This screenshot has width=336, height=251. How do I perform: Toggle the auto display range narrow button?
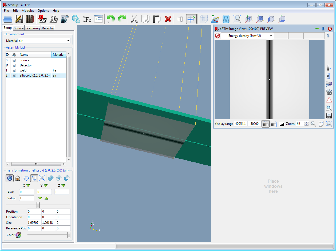[266, 124]
